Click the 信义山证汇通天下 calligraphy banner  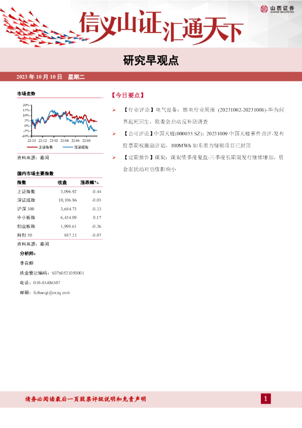point(161,27)
